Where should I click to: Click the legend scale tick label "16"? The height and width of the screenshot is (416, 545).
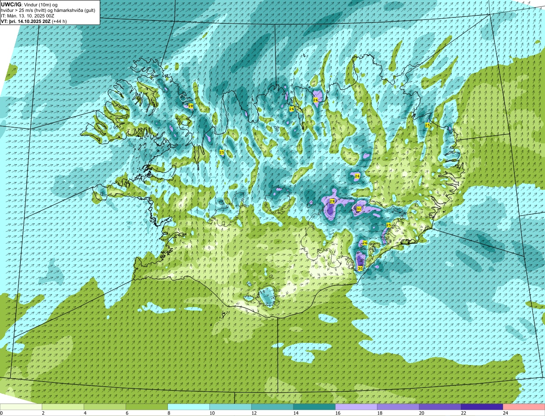[338, 413]
